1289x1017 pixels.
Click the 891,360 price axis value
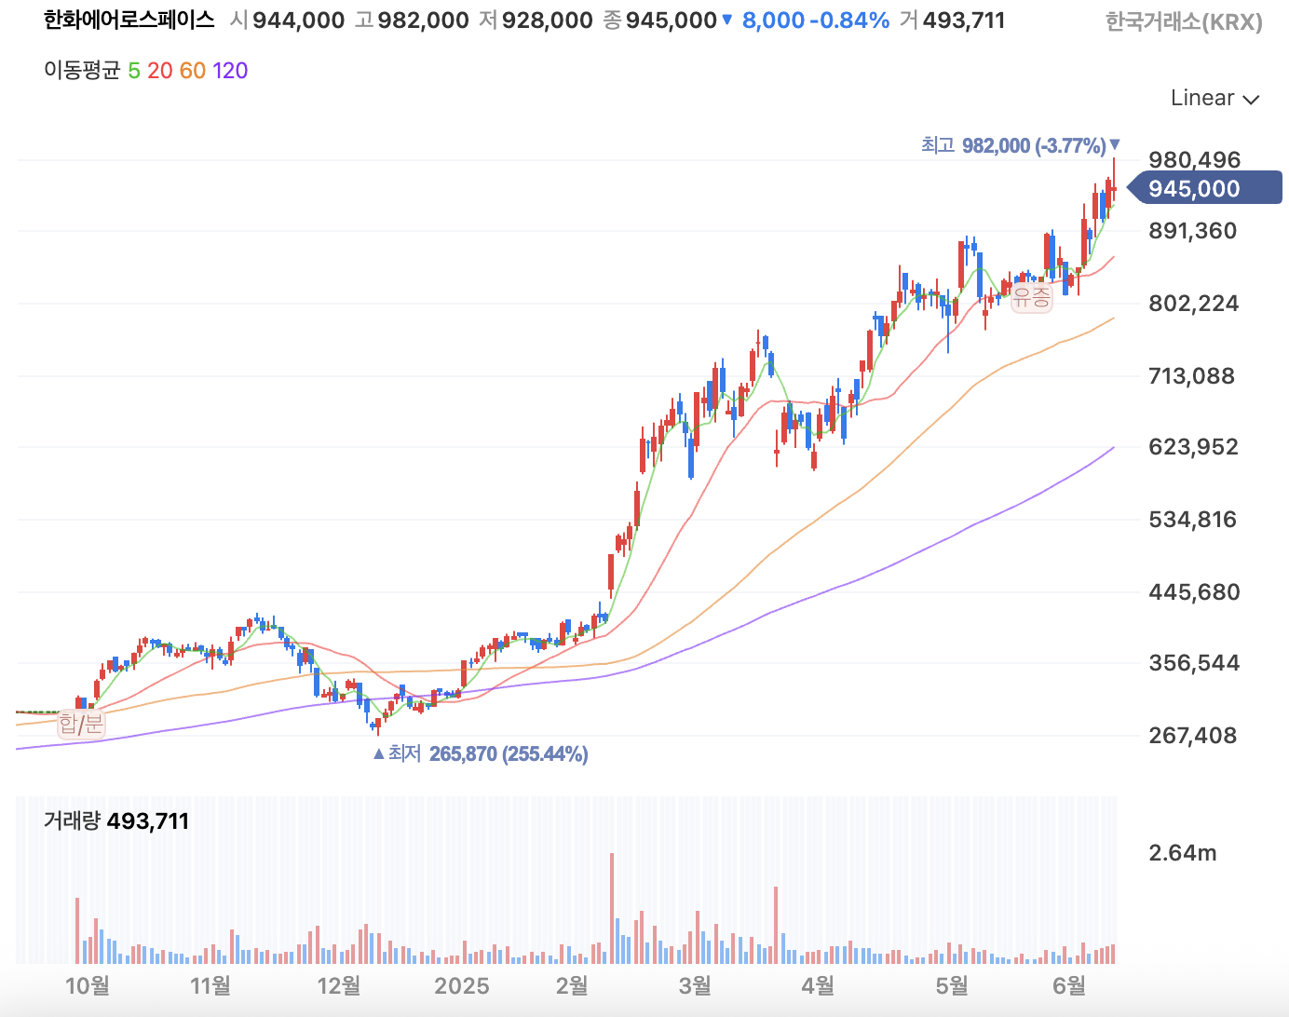click(1193, 231)
